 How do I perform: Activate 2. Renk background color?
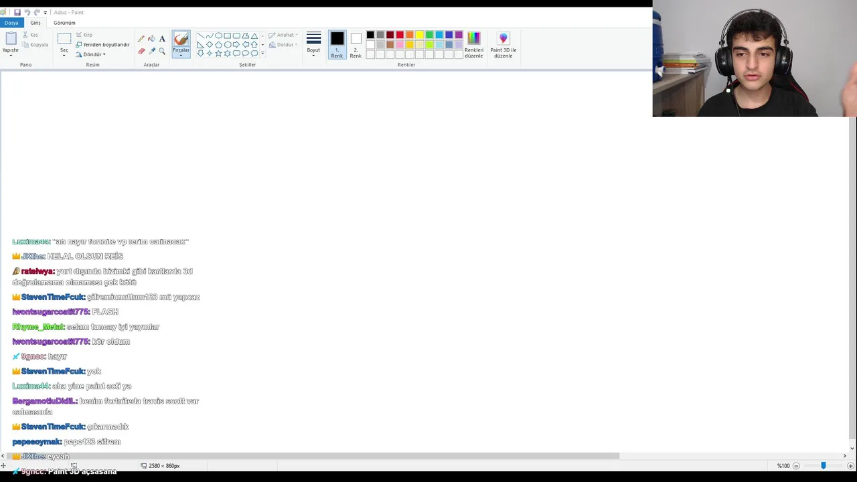356,45
